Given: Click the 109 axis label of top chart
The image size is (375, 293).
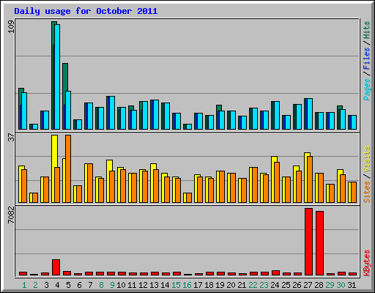Looking at the screenshot, I should 11,26.
